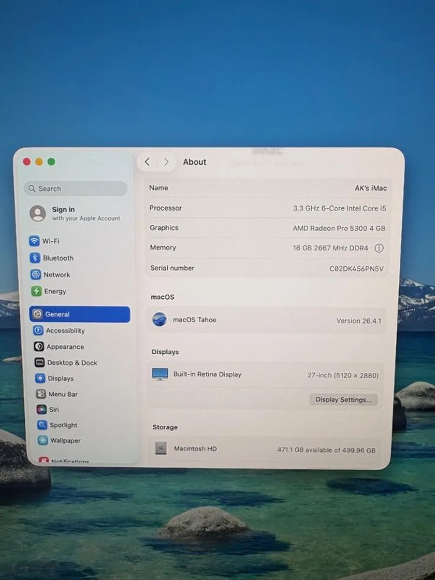
Task: Click the General gear icon
Action: click(37, 314)
